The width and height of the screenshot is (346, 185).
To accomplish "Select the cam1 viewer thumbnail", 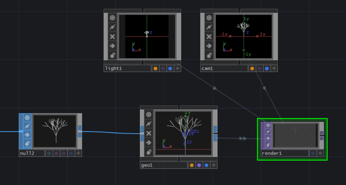I will coord(244,37).
